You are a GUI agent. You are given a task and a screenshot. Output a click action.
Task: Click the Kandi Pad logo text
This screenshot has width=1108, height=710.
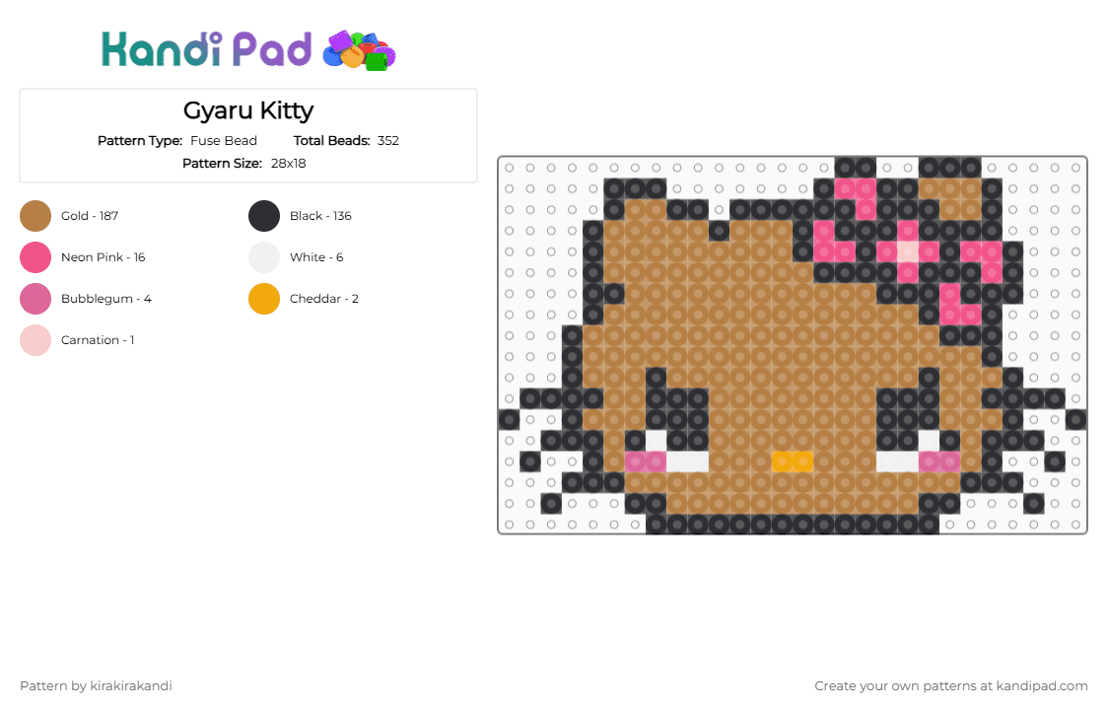(x=206, y=49)
